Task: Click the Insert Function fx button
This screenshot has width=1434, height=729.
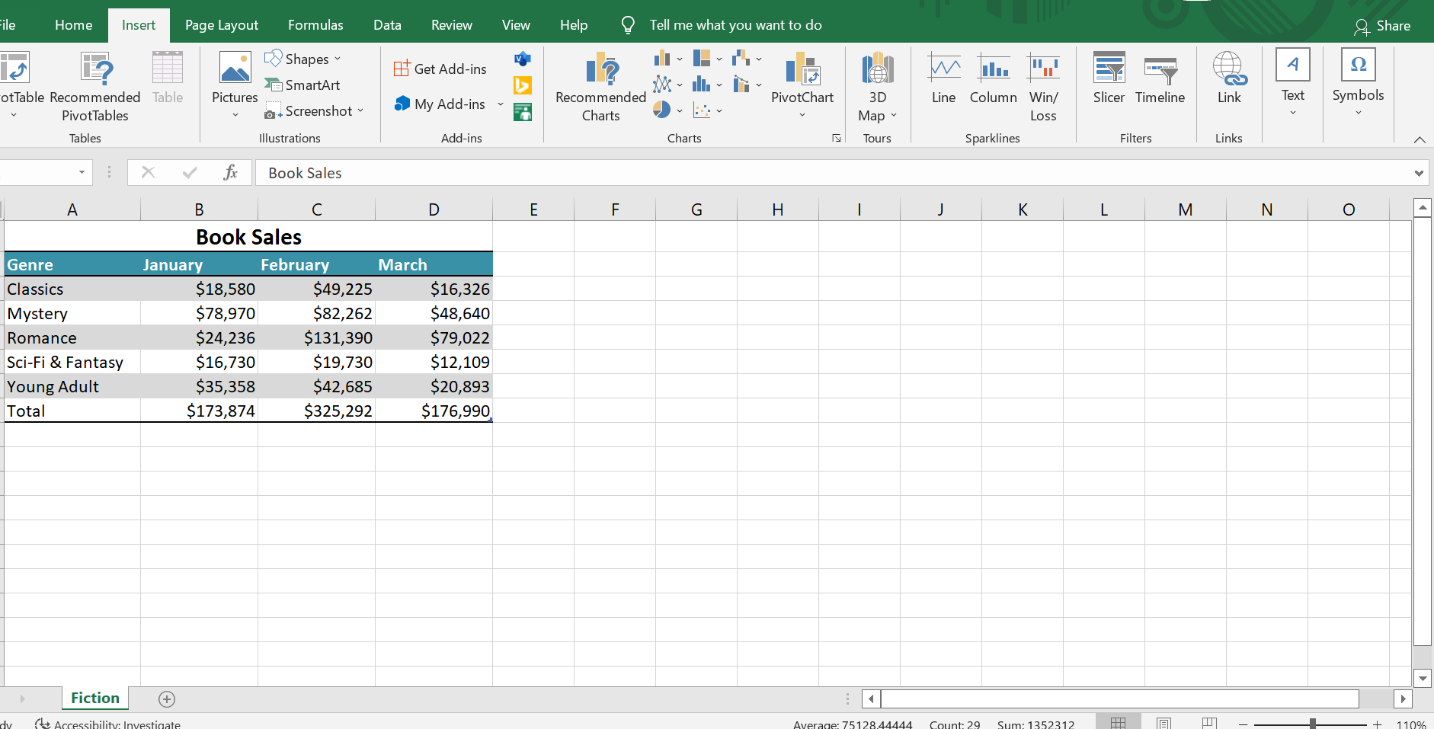Action: 231,172
